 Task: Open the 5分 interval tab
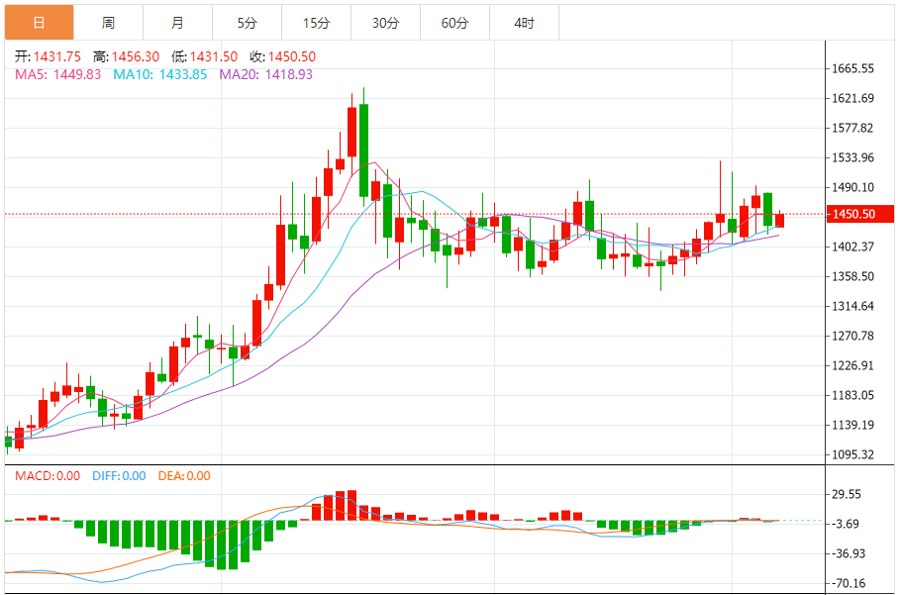(x=247, y=22)
